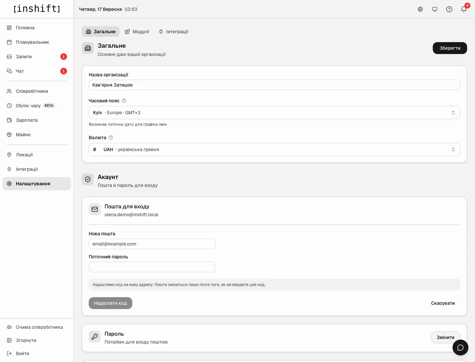Open Інтеграції in left sidebar
The image size is (475, 362).
tap(37, 169)
